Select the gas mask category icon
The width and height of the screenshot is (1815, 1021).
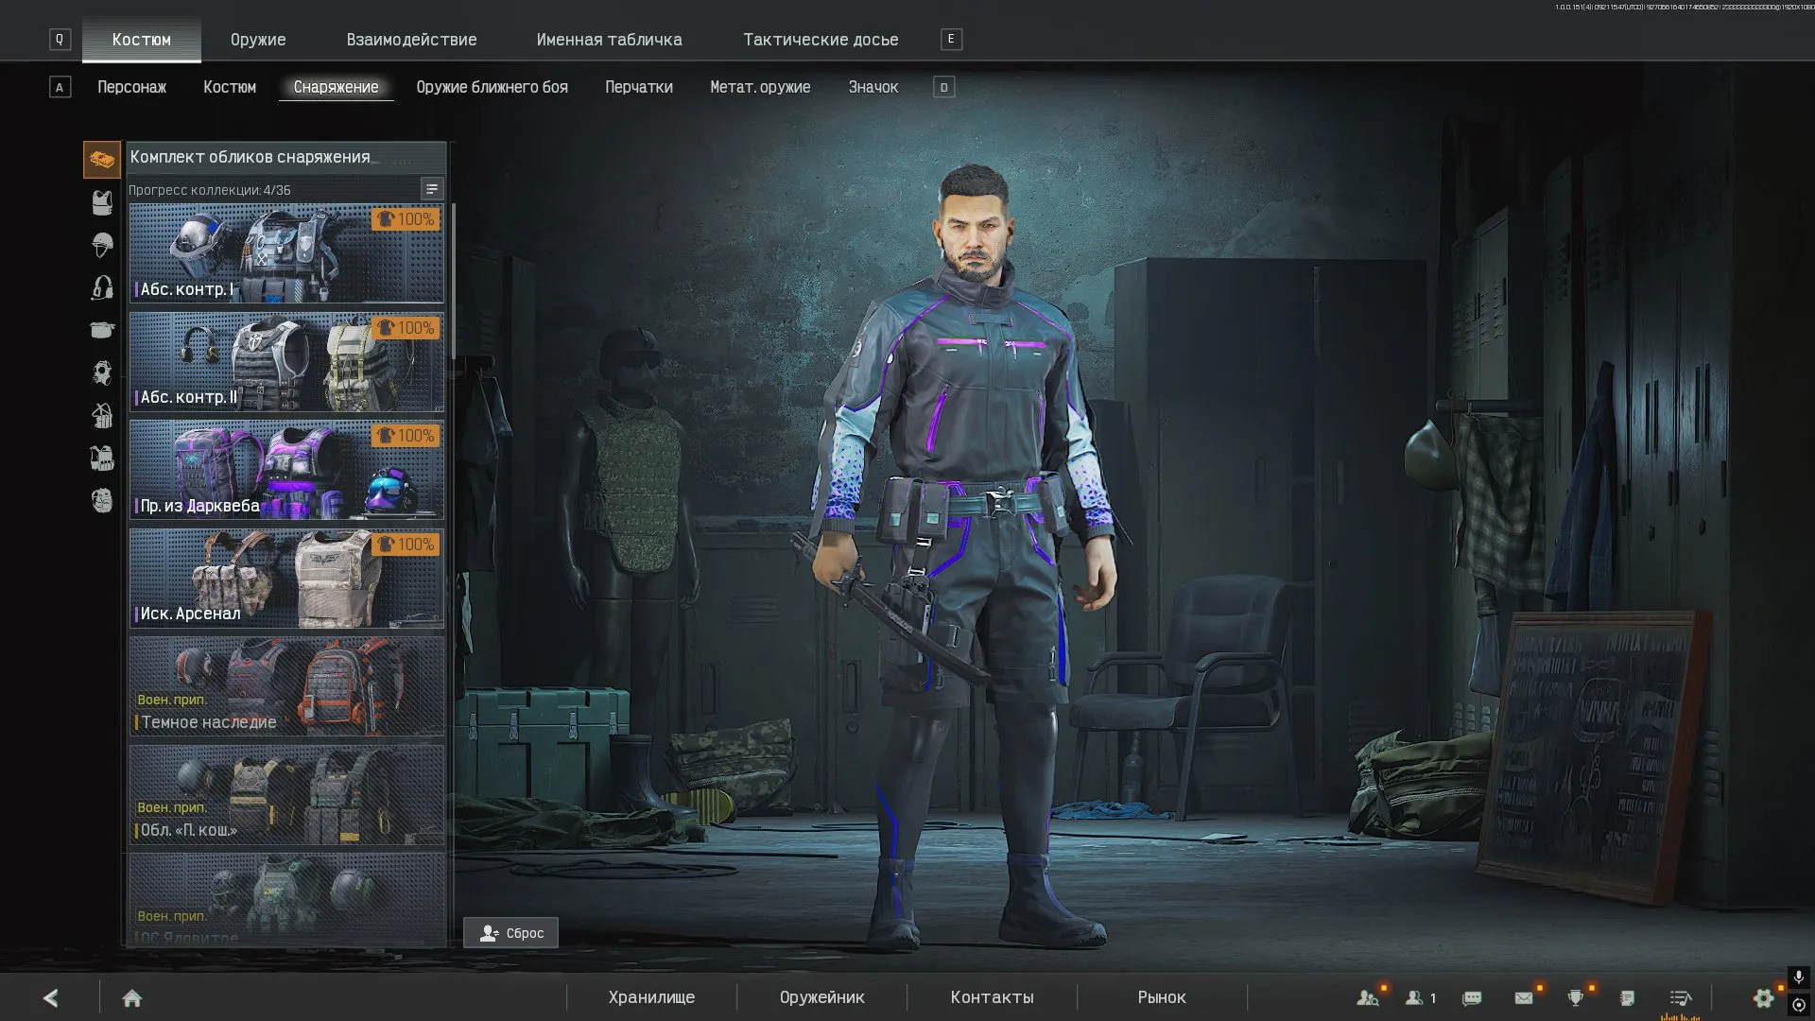click(102, 372)
